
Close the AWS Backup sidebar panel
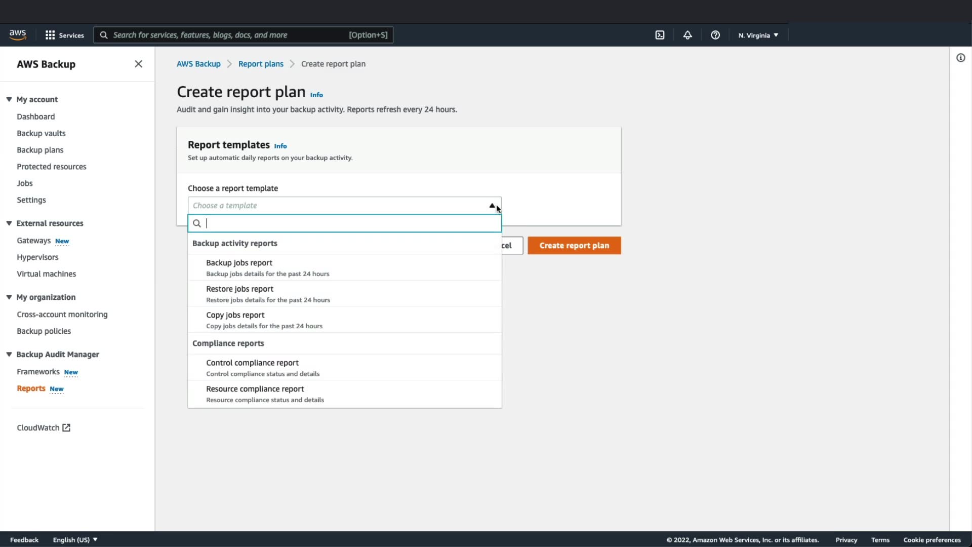click(138, 64)
